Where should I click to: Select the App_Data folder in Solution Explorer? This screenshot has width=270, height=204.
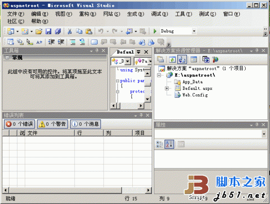[192, 82]
